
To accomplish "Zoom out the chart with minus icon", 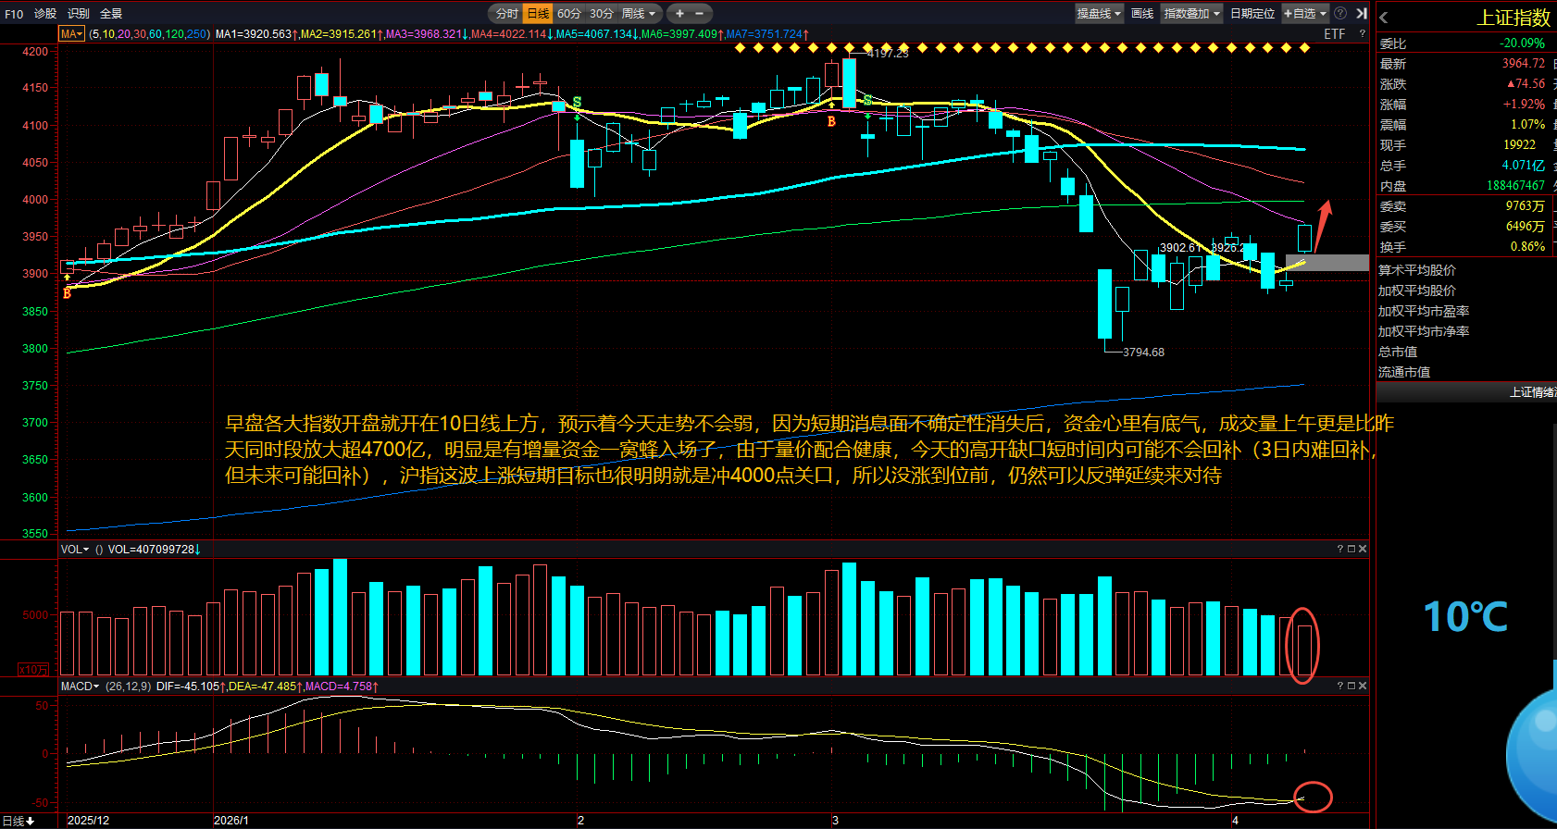I will (x=699, y=13).
